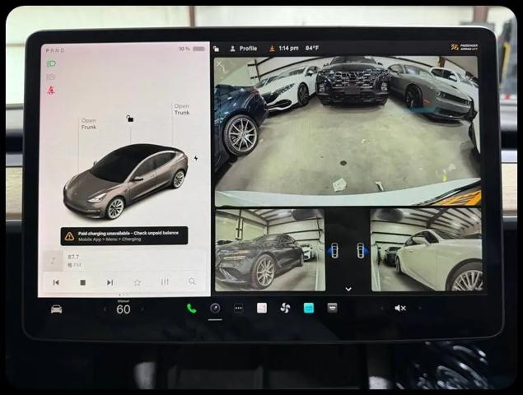Tap the 10 % battery level indicator
Screen dimensions: 523x395
pos(192,49)
